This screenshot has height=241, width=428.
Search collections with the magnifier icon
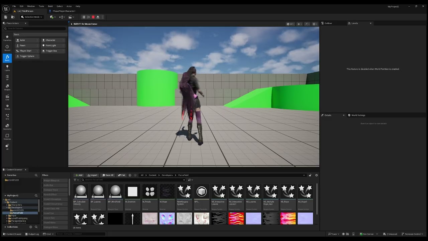pyautogui.click(x=36, y=227)
